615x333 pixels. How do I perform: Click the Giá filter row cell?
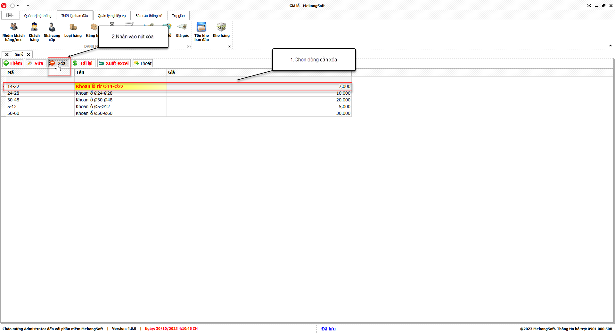click(259, 79)
